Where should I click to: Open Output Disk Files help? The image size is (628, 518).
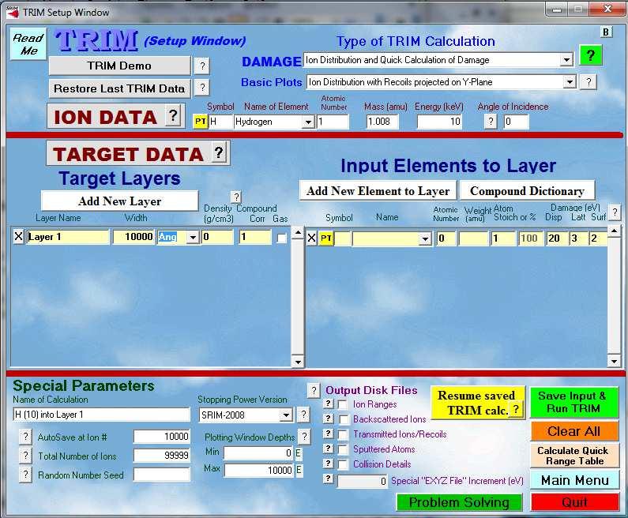point(314,390)
